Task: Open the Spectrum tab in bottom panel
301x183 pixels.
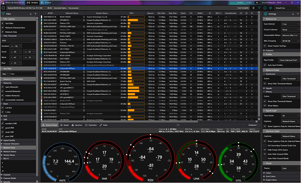Action: click(x=78, y=125)
